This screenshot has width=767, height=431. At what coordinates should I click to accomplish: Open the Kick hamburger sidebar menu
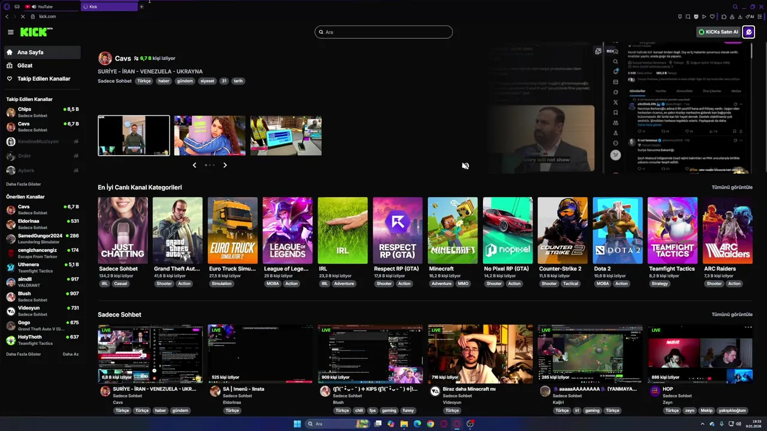(x=10, y=32)
